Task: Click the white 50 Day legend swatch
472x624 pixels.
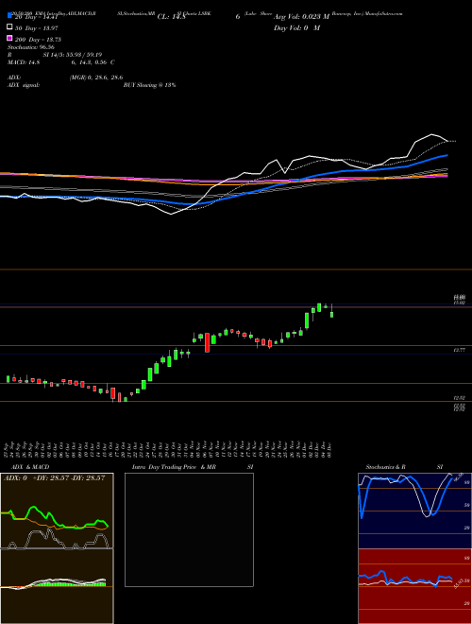Action: [x=9, y=27]
